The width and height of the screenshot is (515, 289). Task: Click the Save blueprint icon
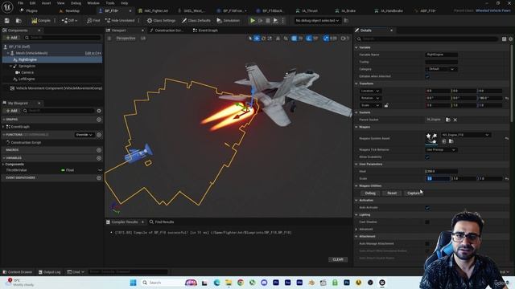(x=7, y=20)
